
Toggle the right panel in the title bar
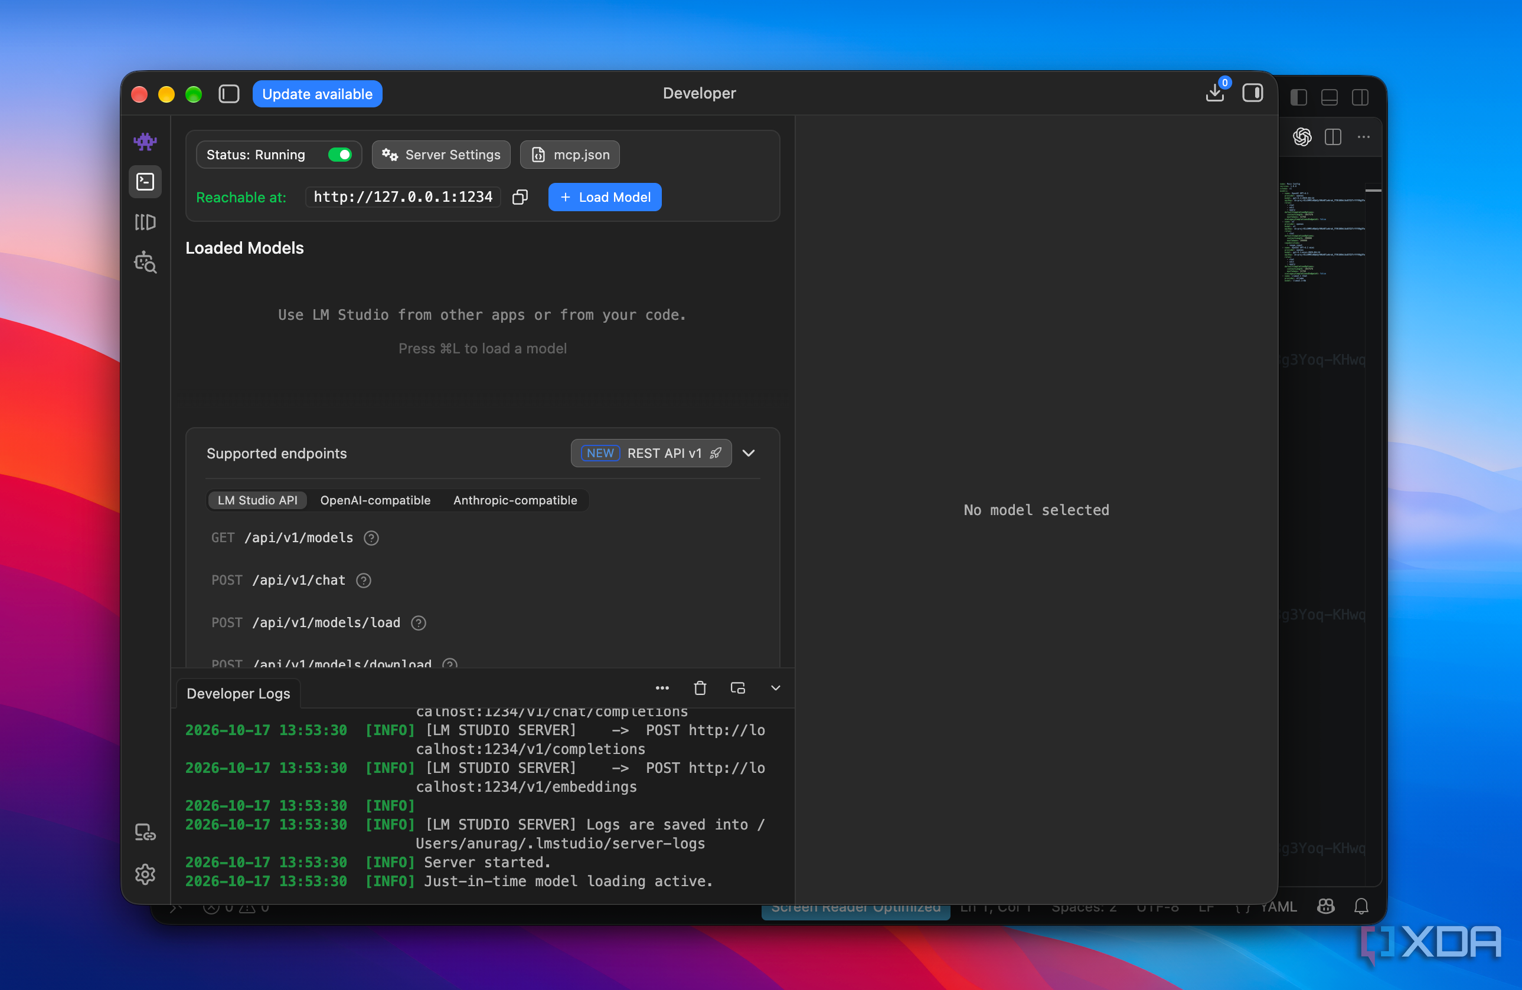click(1252, 93)
